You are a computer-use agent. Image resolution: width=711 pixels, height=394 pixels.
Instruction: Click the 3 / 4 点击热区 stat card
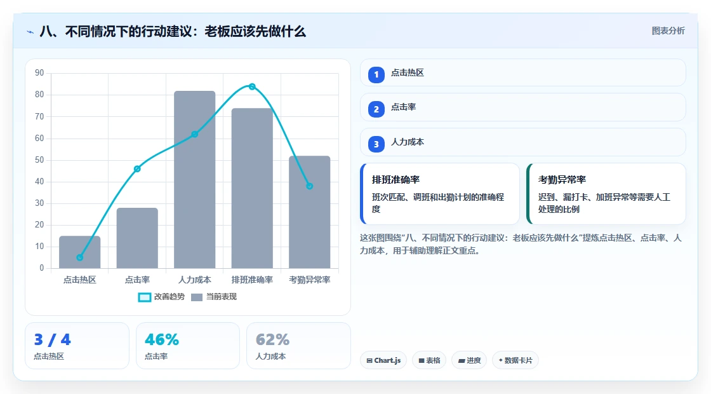coord(77,346)
